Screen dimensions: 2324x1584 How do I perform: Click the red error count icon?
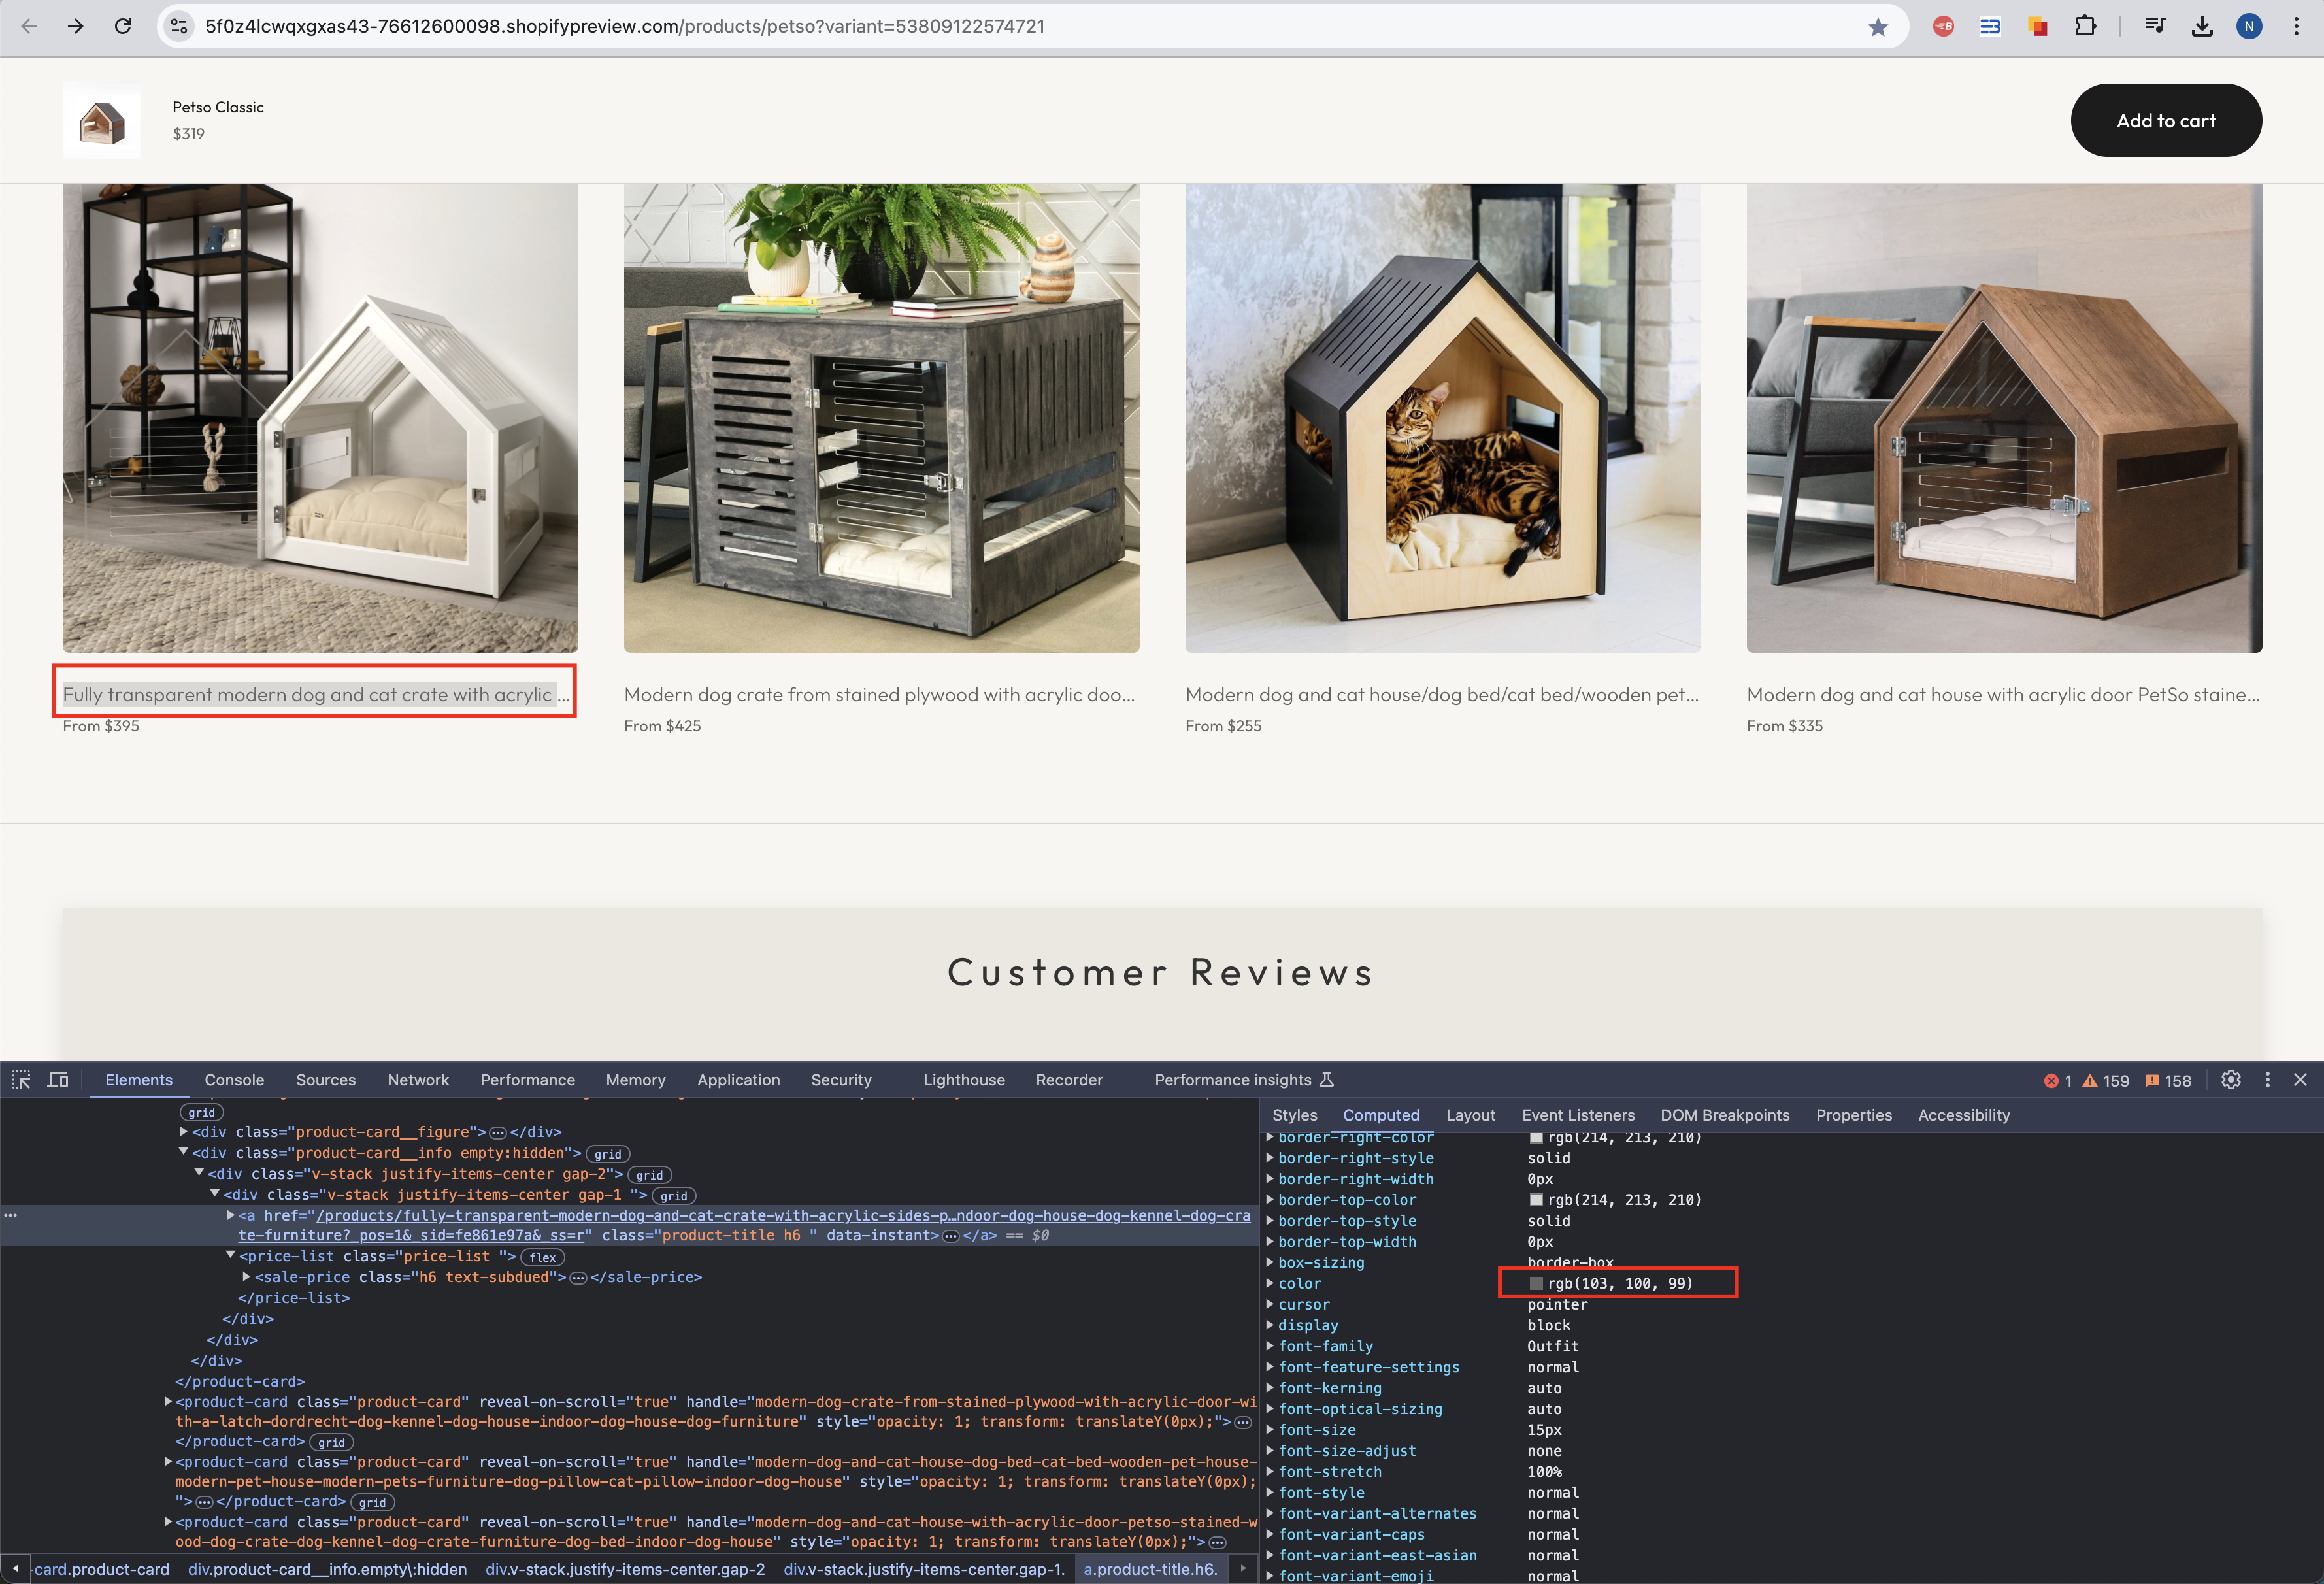click(x=2051, y=1081)
